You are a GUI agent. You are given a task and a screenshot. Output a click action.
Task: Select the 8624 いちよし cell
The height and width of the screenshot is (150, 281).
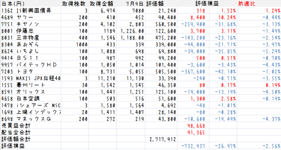coord(20,51)
